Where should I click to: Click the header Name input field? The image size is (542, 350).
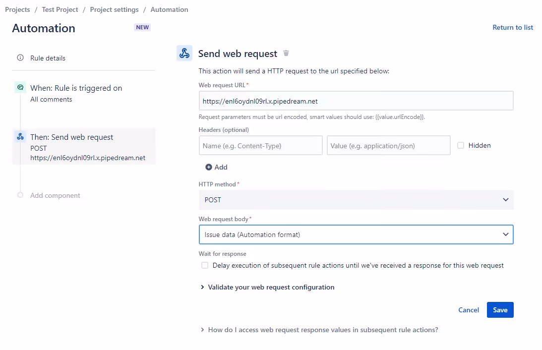coord(261,145)
